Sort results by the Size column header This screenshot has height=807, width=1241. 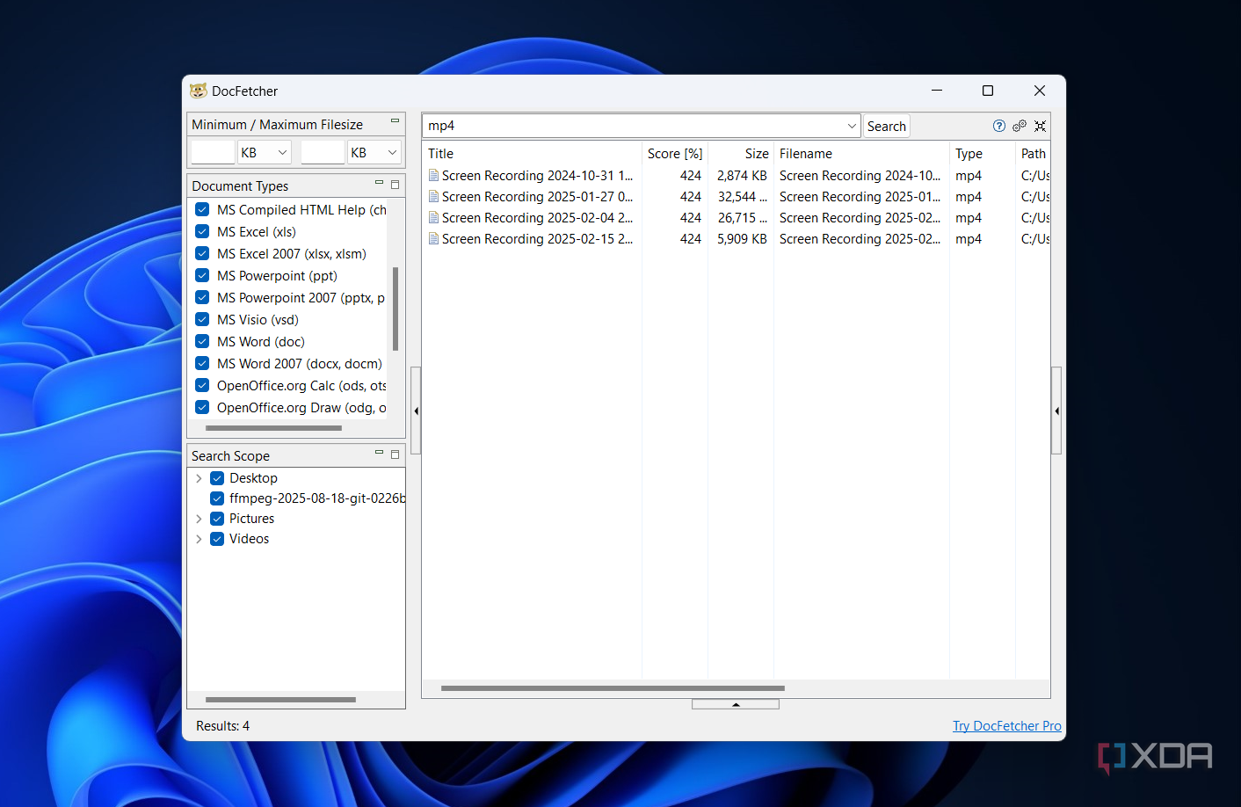coord(756,154)
